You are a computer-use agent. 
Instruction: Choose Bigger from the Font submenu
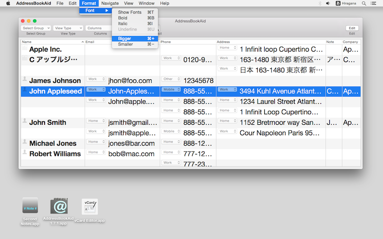(x=135, y=39)
